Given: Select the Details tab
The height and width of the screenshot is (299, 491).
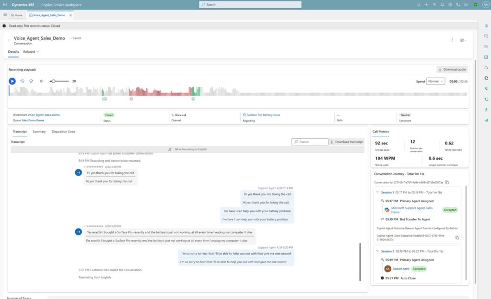Looking at the screenshot, I should [13, 52].
